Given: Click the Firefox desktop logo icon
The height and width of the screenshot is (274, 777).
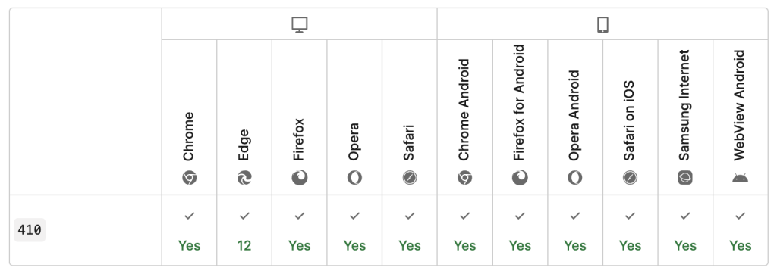Looking at the screenshot, I should pos(299,178).
